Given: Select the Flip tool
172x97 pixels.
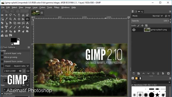Looking at the screenshot, I should coord(19,23).
